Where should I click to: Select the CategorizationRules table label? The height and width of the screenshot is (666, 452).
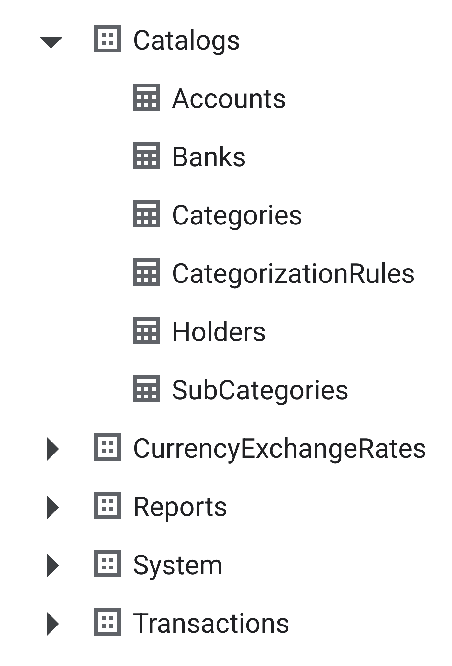point(293,274)
